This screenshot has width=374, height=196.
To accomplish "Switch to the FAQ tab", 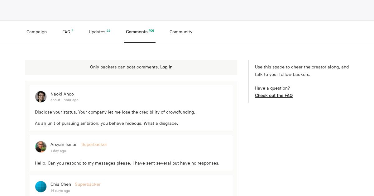I will [x=68, y=32].
